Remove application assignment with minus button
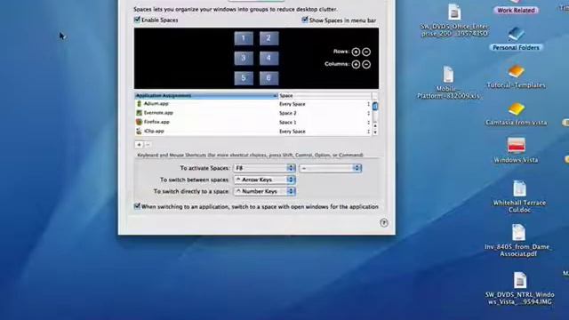The width and height of the screenshot is (569, 320). point(148,145)
